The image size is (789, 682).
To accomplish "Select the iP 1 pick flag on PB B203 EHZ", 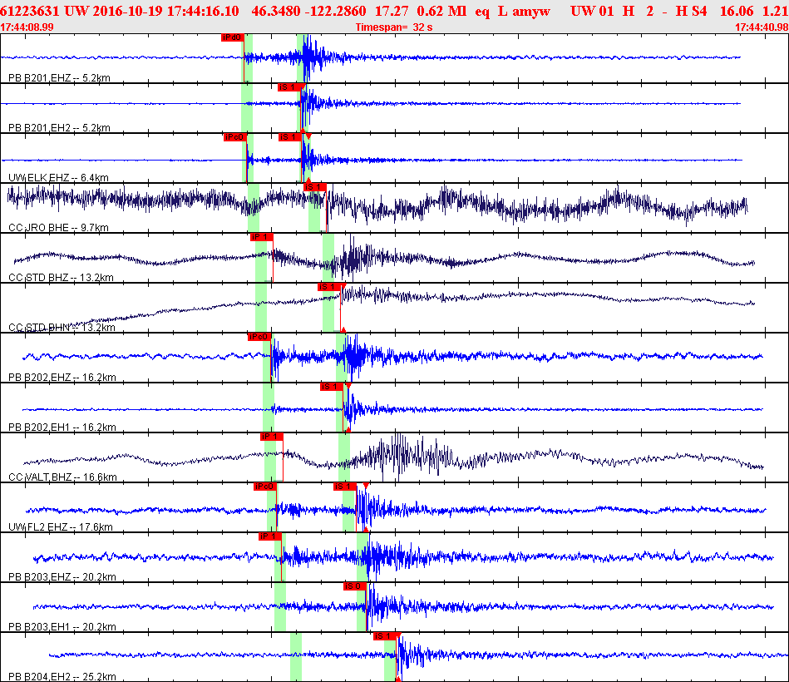I will (x=270, y=536).
